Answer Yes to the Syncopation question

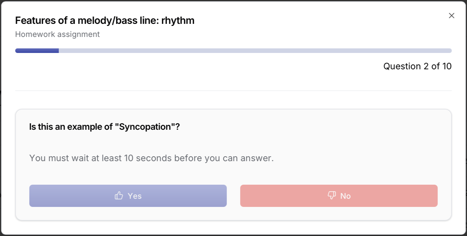(x=128, y=196)
